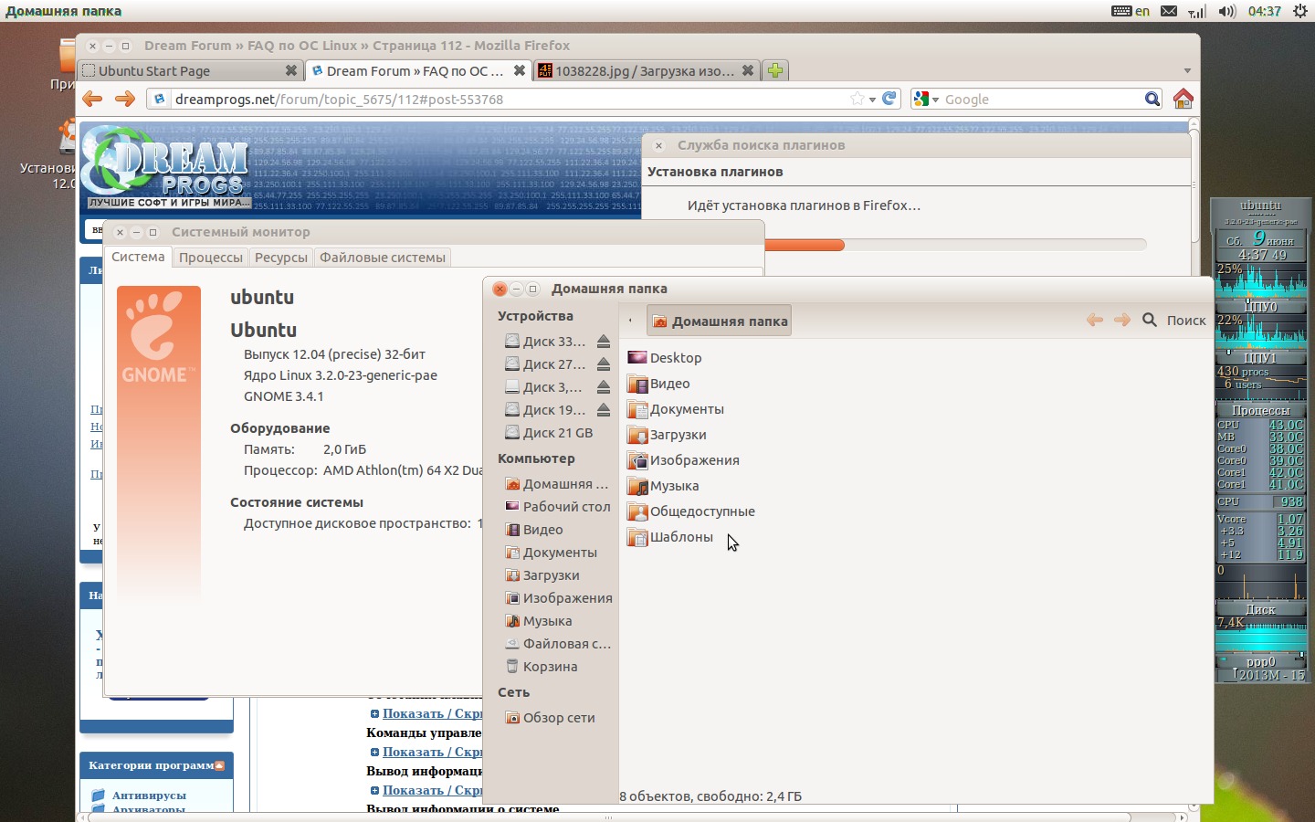Go forward in the Домашняя папка window

click(1122, 320)
